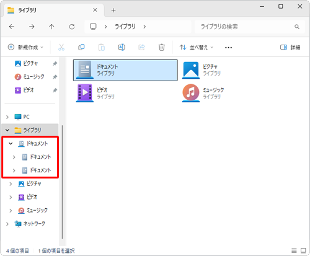Add a new tab with plus button

coord(113,10)
